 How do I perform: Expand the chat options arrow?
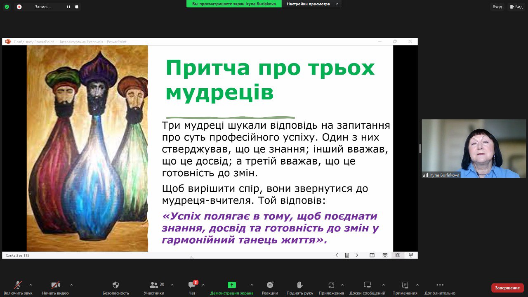coord(203,285)
